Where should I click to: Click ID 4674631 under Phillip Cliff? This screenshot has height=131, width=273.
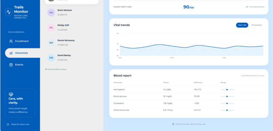(x=62, y=30)
